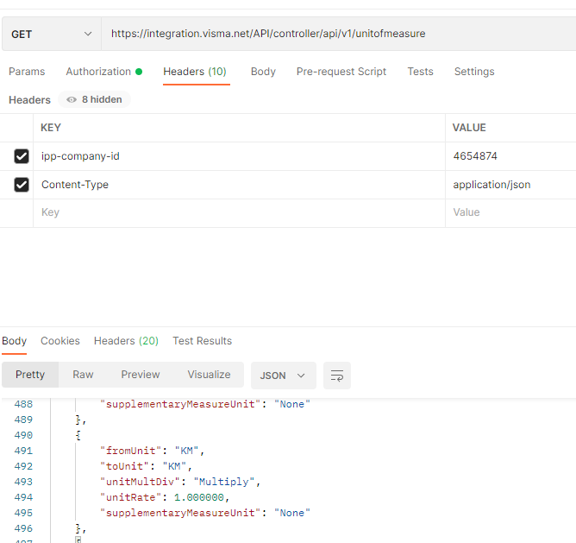This screenshot has height=543, width=576.
Task: Select the response Body tab
Action: pos(15,341)
